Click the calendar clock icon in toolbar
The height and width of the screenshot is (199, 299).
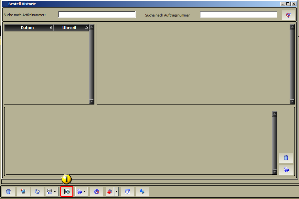[127, 192]
